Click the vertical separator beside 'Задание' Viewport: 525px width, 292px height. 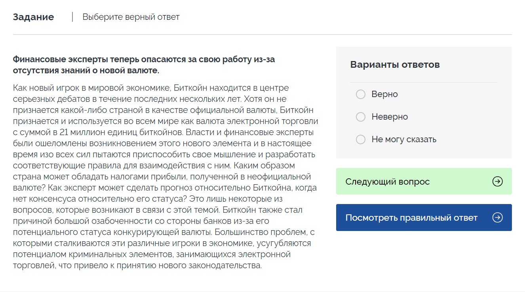tap(72, 17)
